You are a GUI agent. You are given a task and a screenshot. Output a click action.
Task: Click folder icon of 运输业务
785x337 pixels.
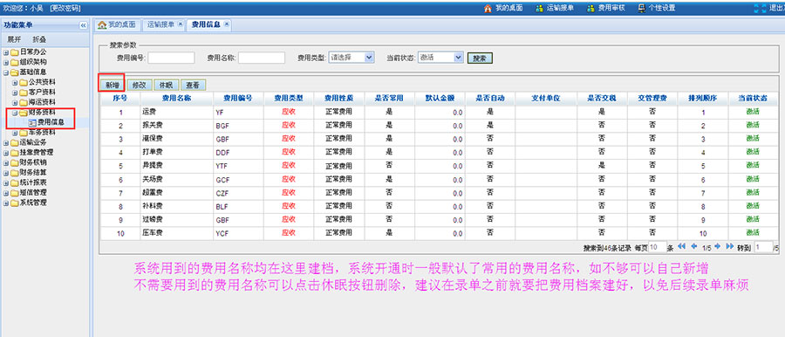(15, 142)
